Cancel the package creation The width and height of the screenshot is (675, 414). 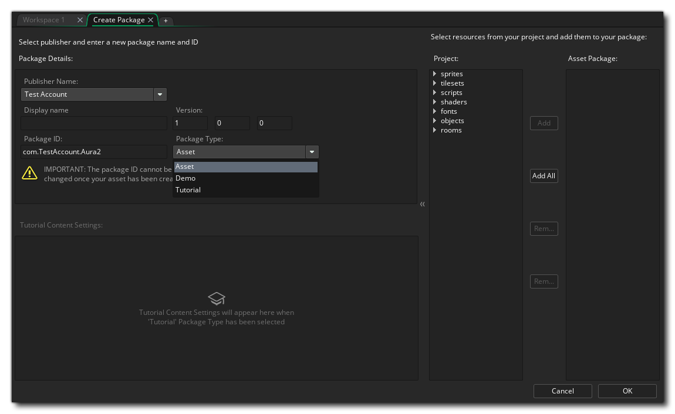pos(562,391)
